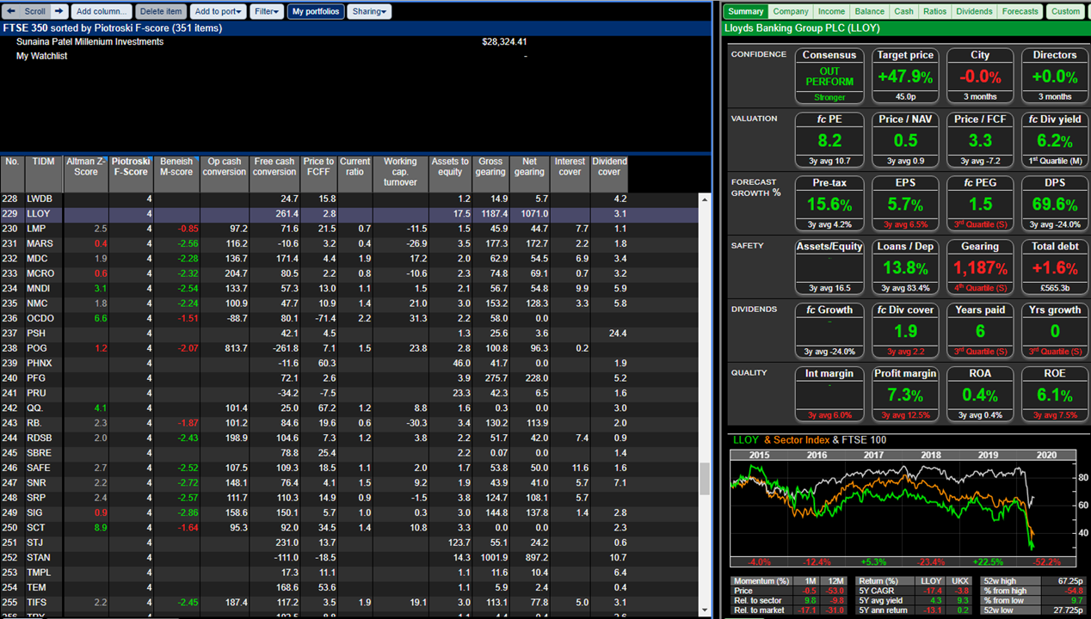Click the Gross gearing column header

pyautogui.click(x=490, y=173)
